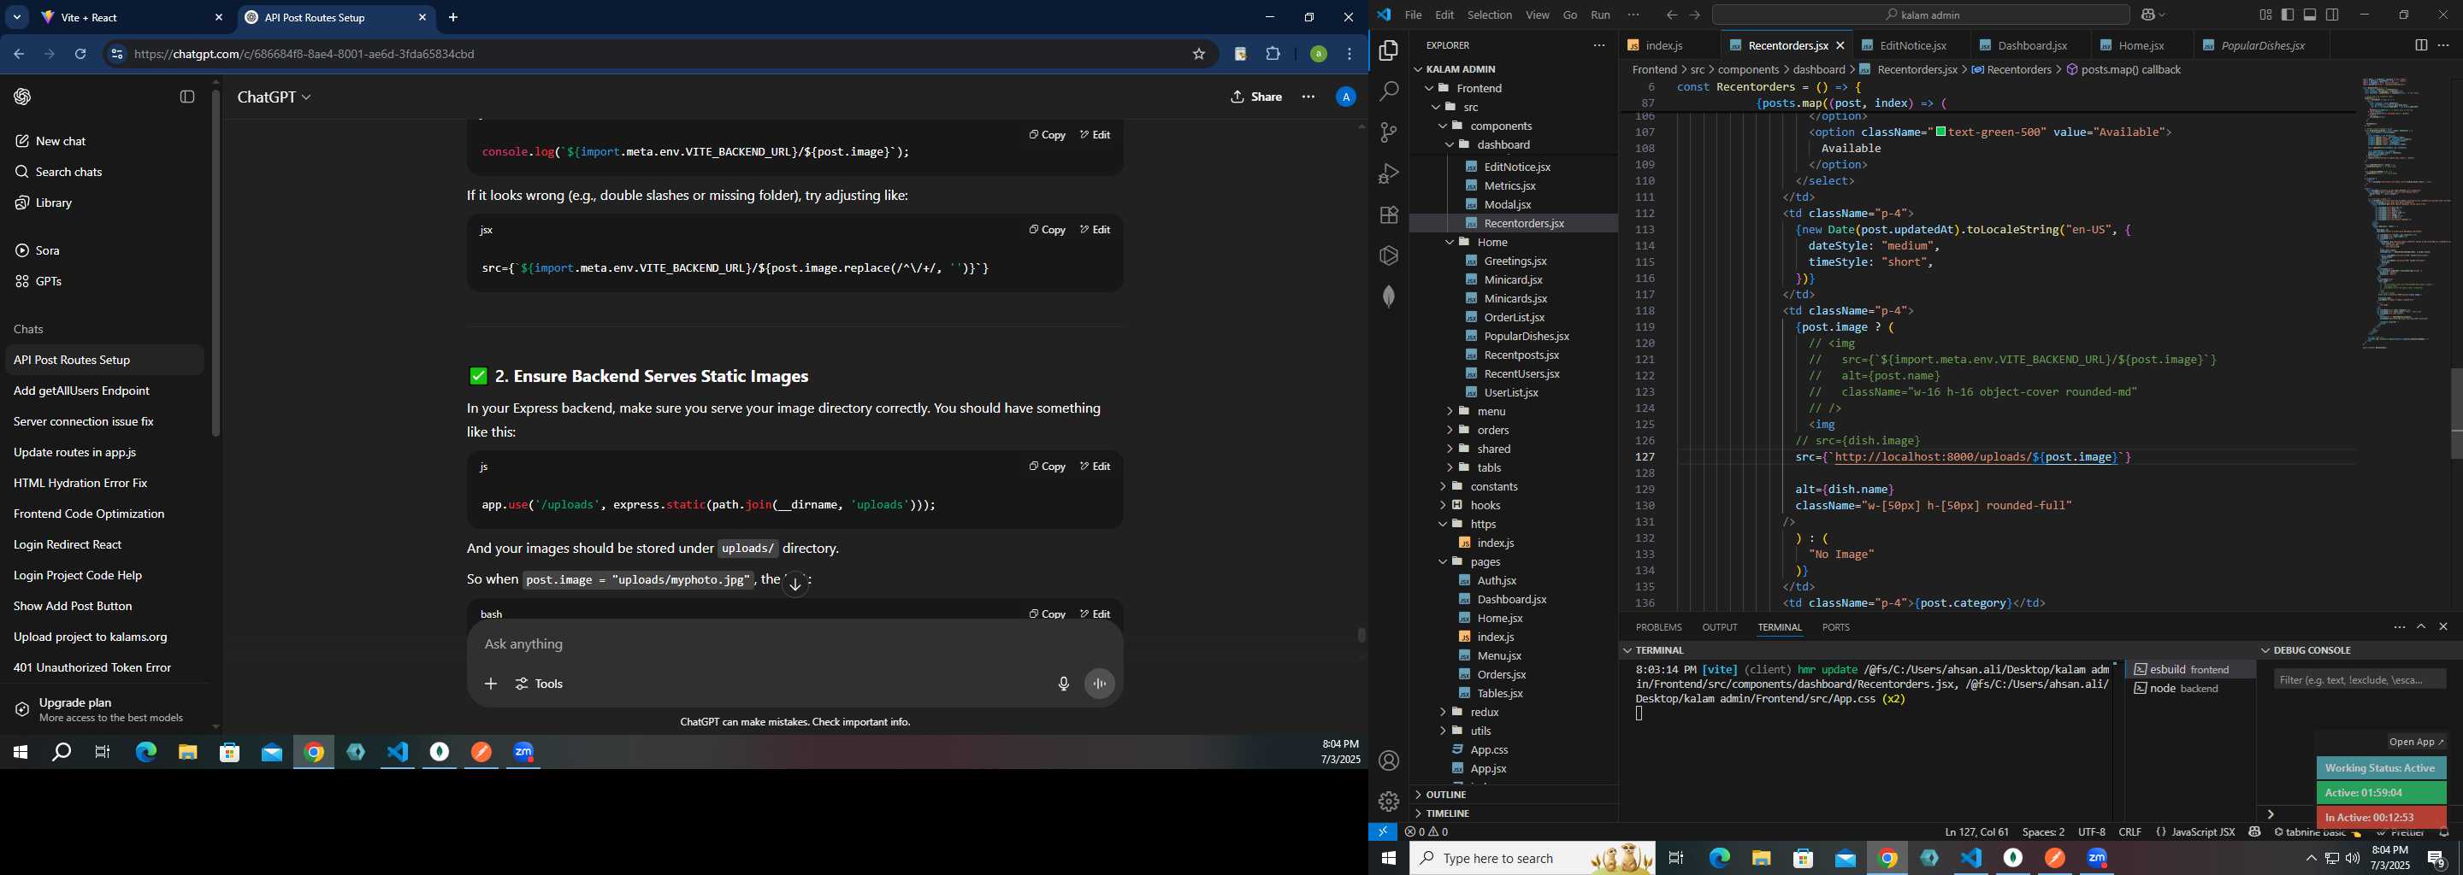Click green color swatch before text-green-500
The width and height of the screenshot is (2463, 875).
pos(1941,132)
